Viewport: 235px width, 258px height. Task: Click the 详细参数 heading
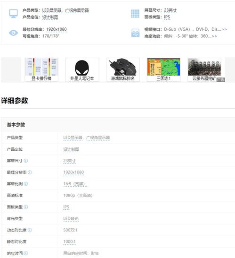[15, 101]
